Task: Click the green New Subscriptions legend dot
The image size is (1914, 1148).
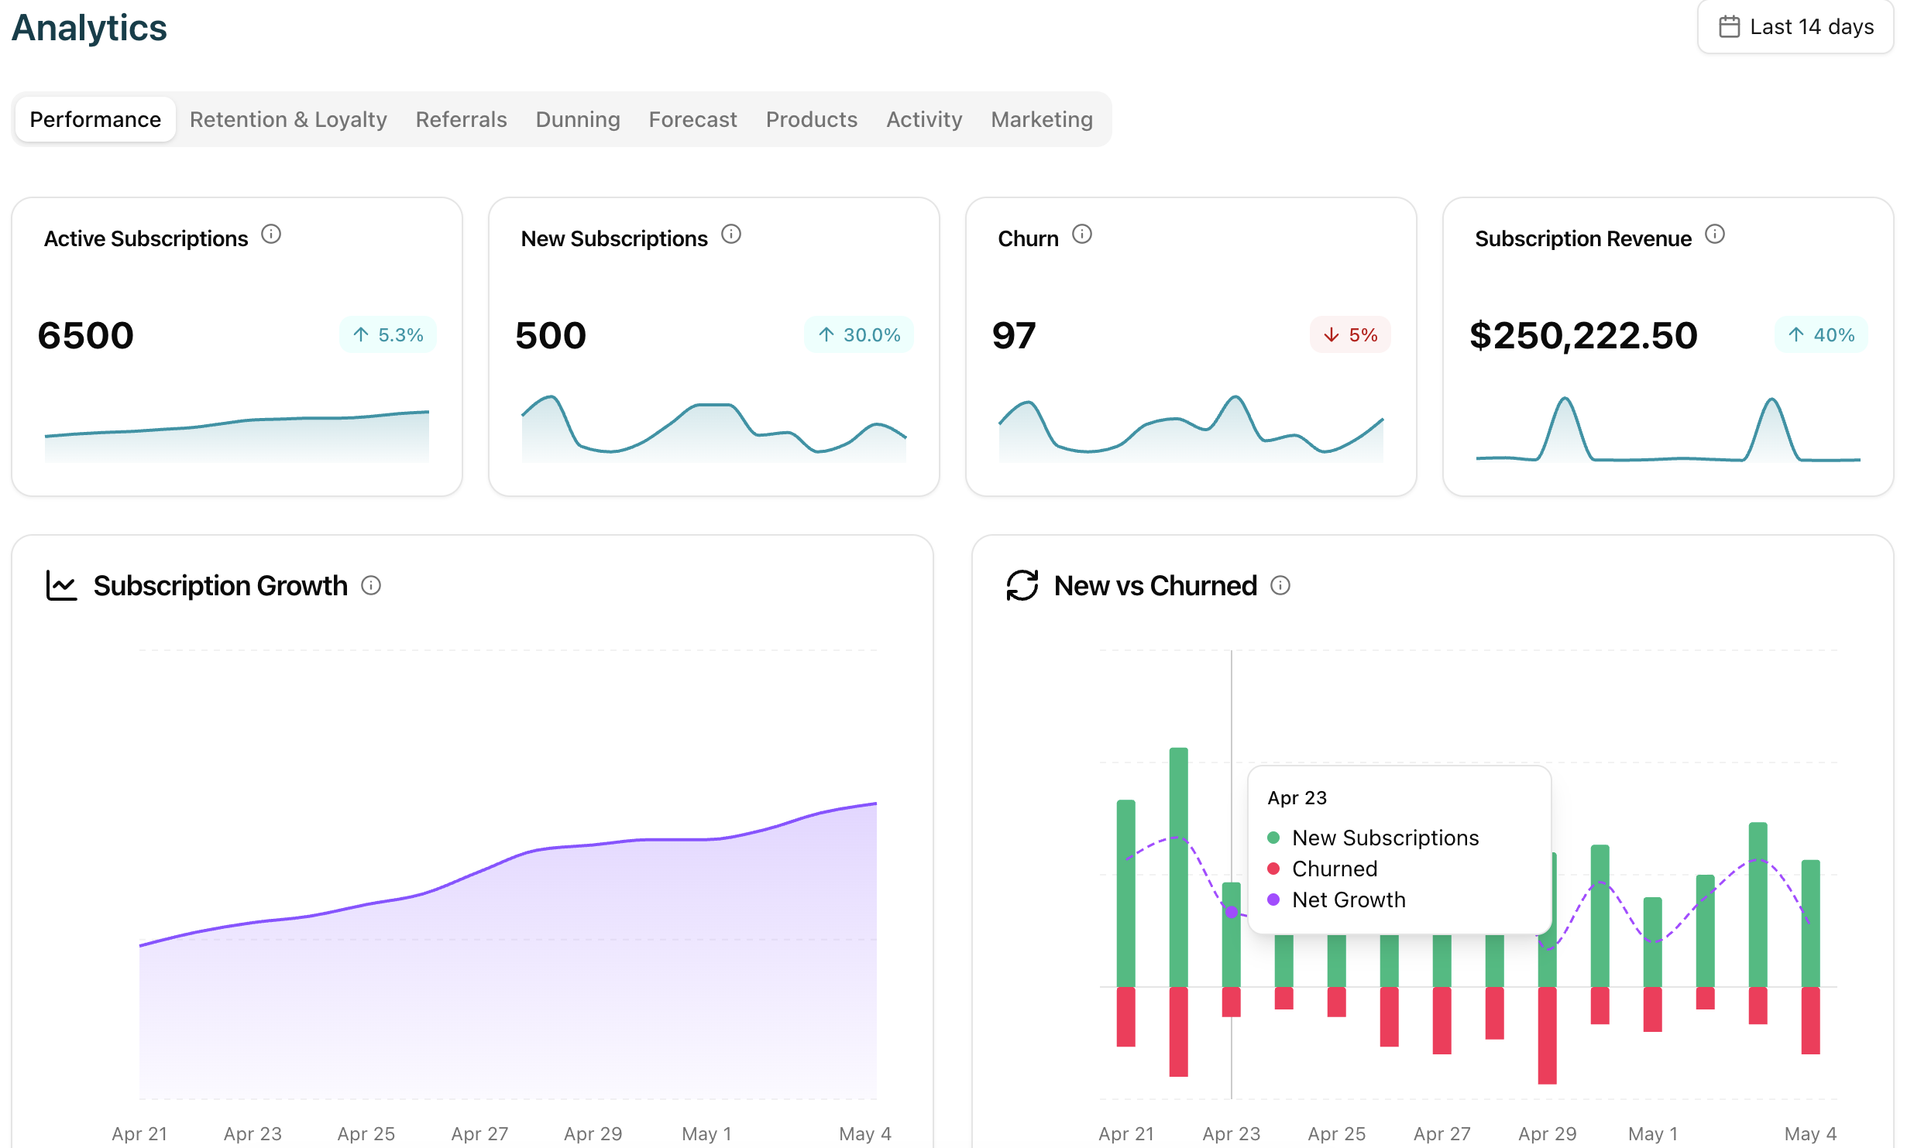Action: 1273,838
